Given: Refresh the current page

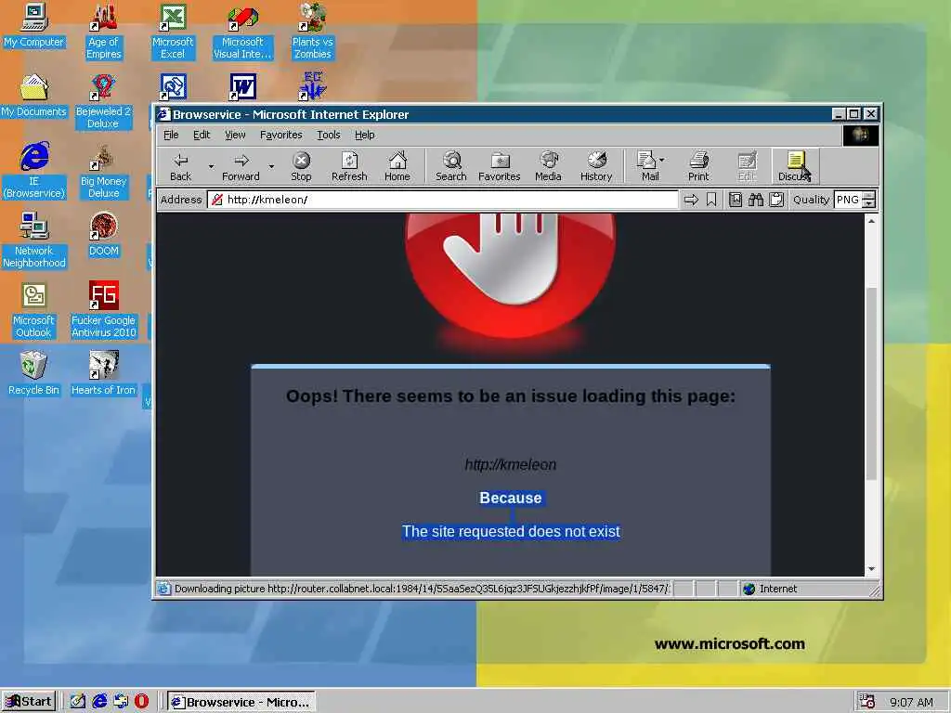Looking at the screenshot, I should 349,166.
